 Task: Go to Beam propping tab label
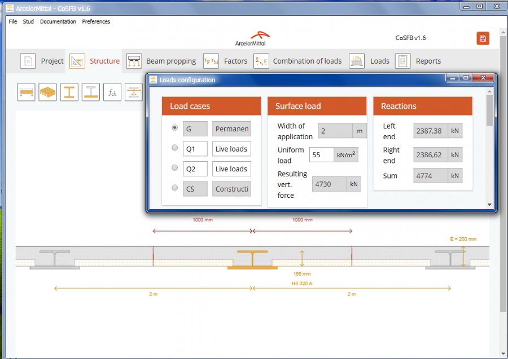click(171, 61)
